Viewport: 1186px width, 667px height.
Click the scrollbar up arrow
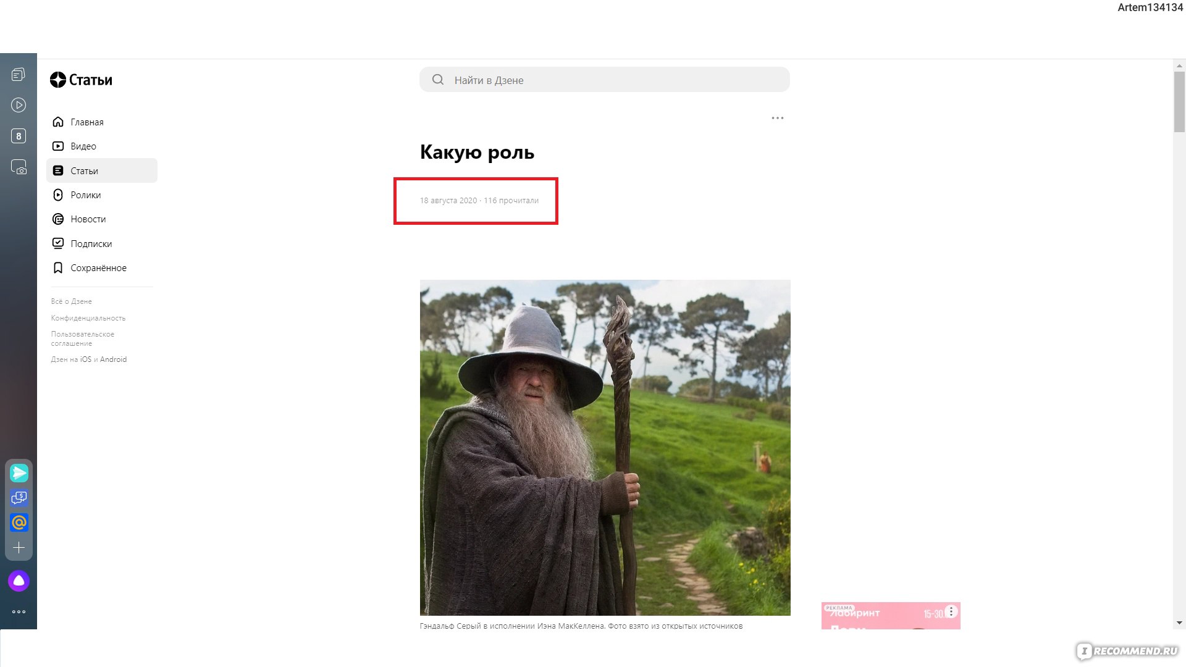[1179, 65]
